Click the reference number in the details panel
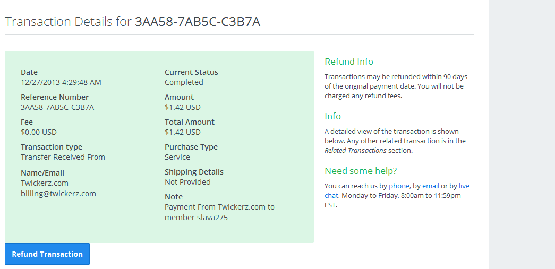 click(x=57, y=107)
